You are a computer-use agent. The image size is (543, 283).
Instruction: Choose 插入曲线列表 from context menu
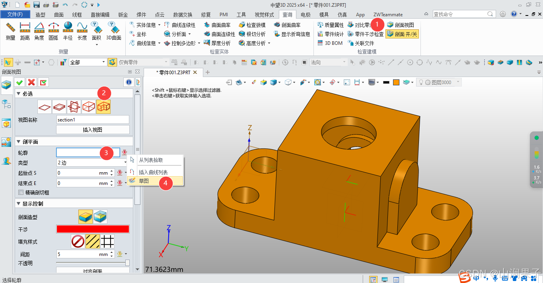(155, 172)
